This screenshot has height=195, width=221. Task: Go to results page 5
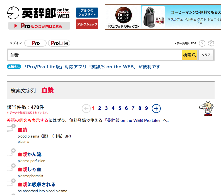[x=120, y=108]
